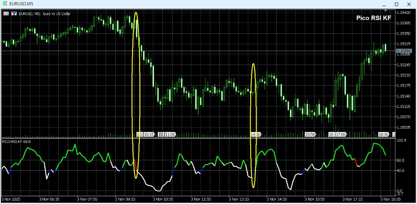Click the -9.7 indicator scale minimum
Screen dimensions: 417x204
[400, 194]
